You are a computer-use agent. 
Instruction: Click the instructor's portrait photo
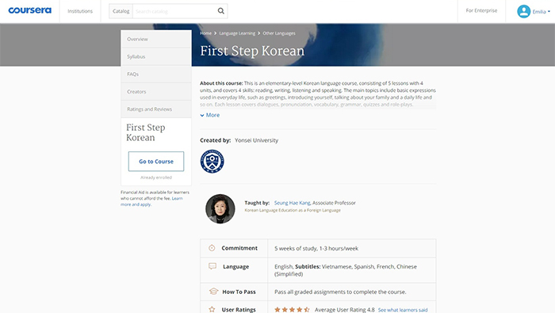pyautogui.click(x=220, y=208)
